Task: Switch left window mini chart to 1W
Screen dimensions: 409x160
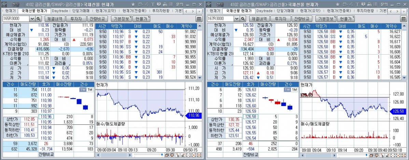Action: pyautogui.click(x=83, y=90)
